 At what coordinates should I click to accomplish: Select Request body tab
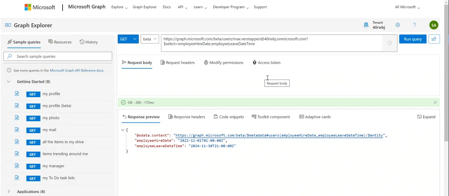coord(137,63)
